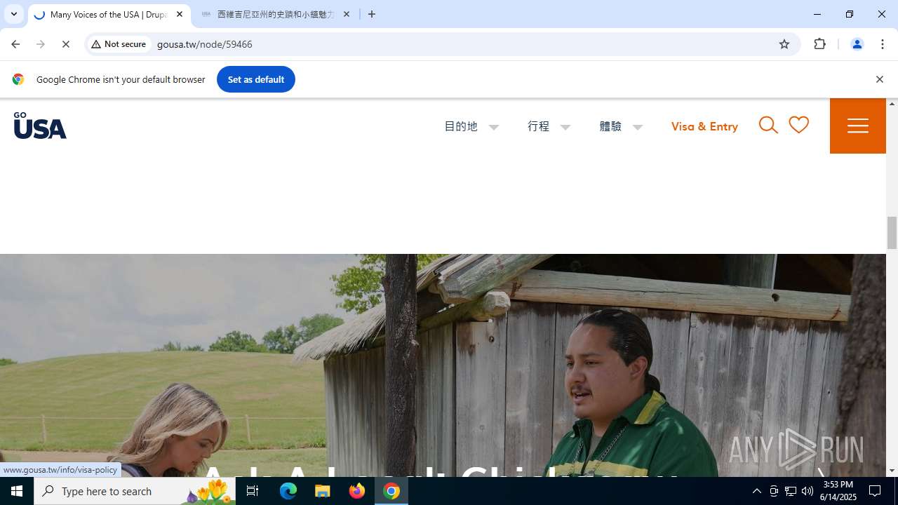Go back to previous page
898x505 pixels.
(x=15, y=44)
